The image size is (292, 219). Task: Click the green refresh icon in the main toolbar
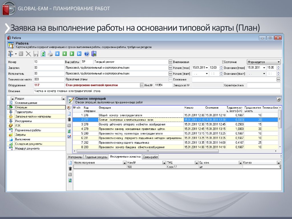(43, 54)
